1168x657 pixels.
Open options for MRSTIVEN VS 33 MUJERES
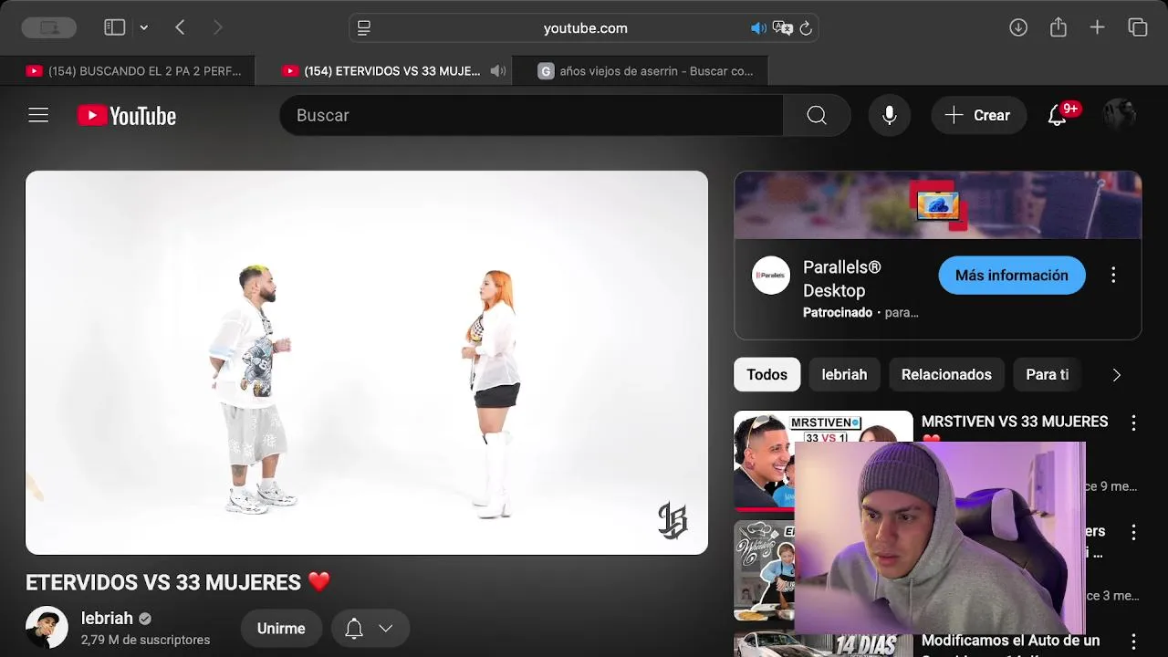[x=1133, y=422]
